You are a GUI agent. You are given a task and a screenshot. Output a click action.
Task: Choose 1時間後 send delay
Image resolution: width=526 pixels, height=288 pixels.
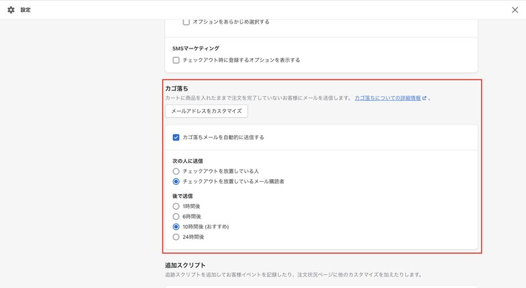(176, 206)
